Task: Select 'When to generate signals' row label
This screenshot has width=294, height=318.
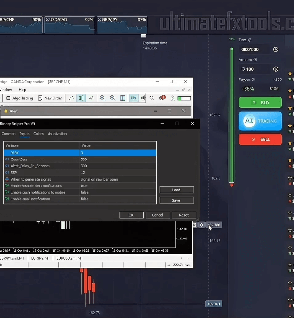Action: click(x=31, y=179)
